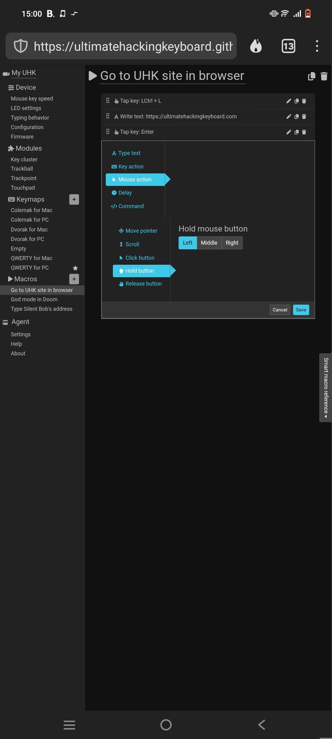332x739 pixels.
Task: Choose Release button mouse action
Action: (x=143, y=284)
